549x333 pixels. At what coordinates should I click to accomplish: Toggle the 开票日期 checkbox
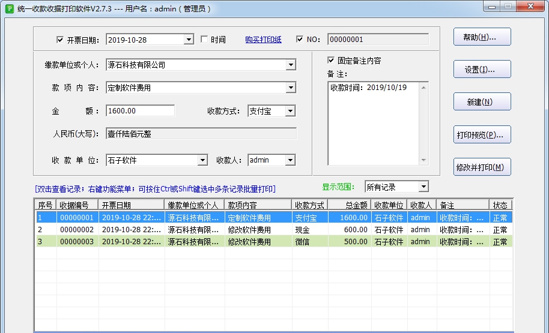(x=60, y=40)
